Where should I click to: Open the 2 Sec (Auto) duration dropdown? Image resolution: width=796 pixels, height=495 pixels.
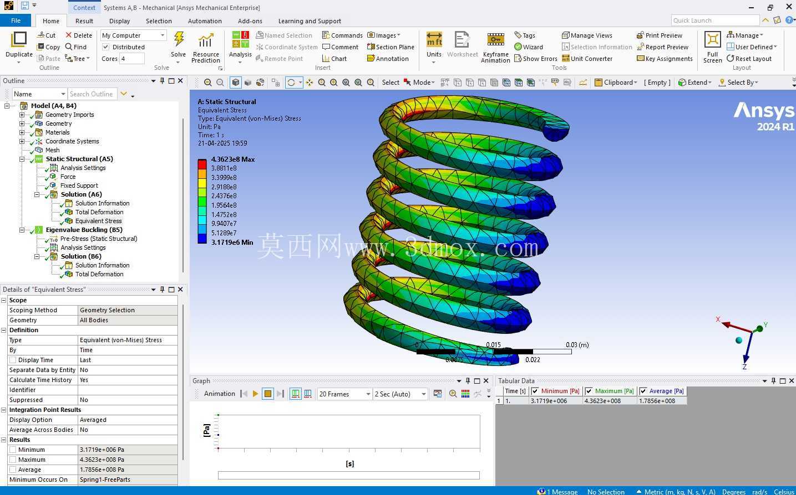coord(400,394)
